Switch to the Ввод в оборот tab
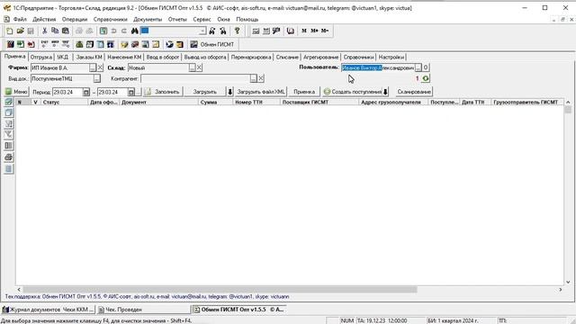 tap(163, 58)
